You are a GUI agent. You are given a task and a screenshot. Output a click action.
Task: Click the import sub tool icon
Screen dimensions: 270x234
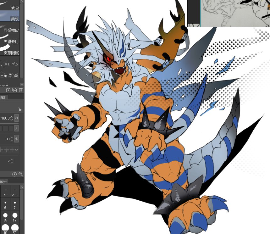tap(8, 90)
